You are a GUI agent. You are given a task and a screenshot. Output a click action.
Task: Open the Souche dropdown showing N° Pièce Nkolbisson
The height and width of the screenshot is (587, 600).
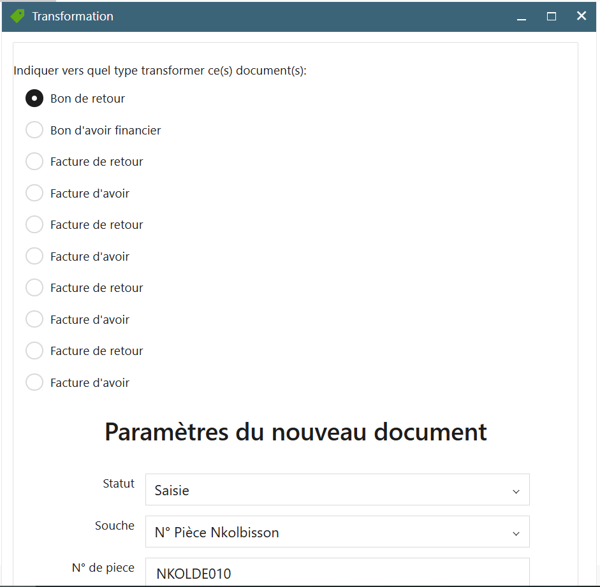(337, 532)
